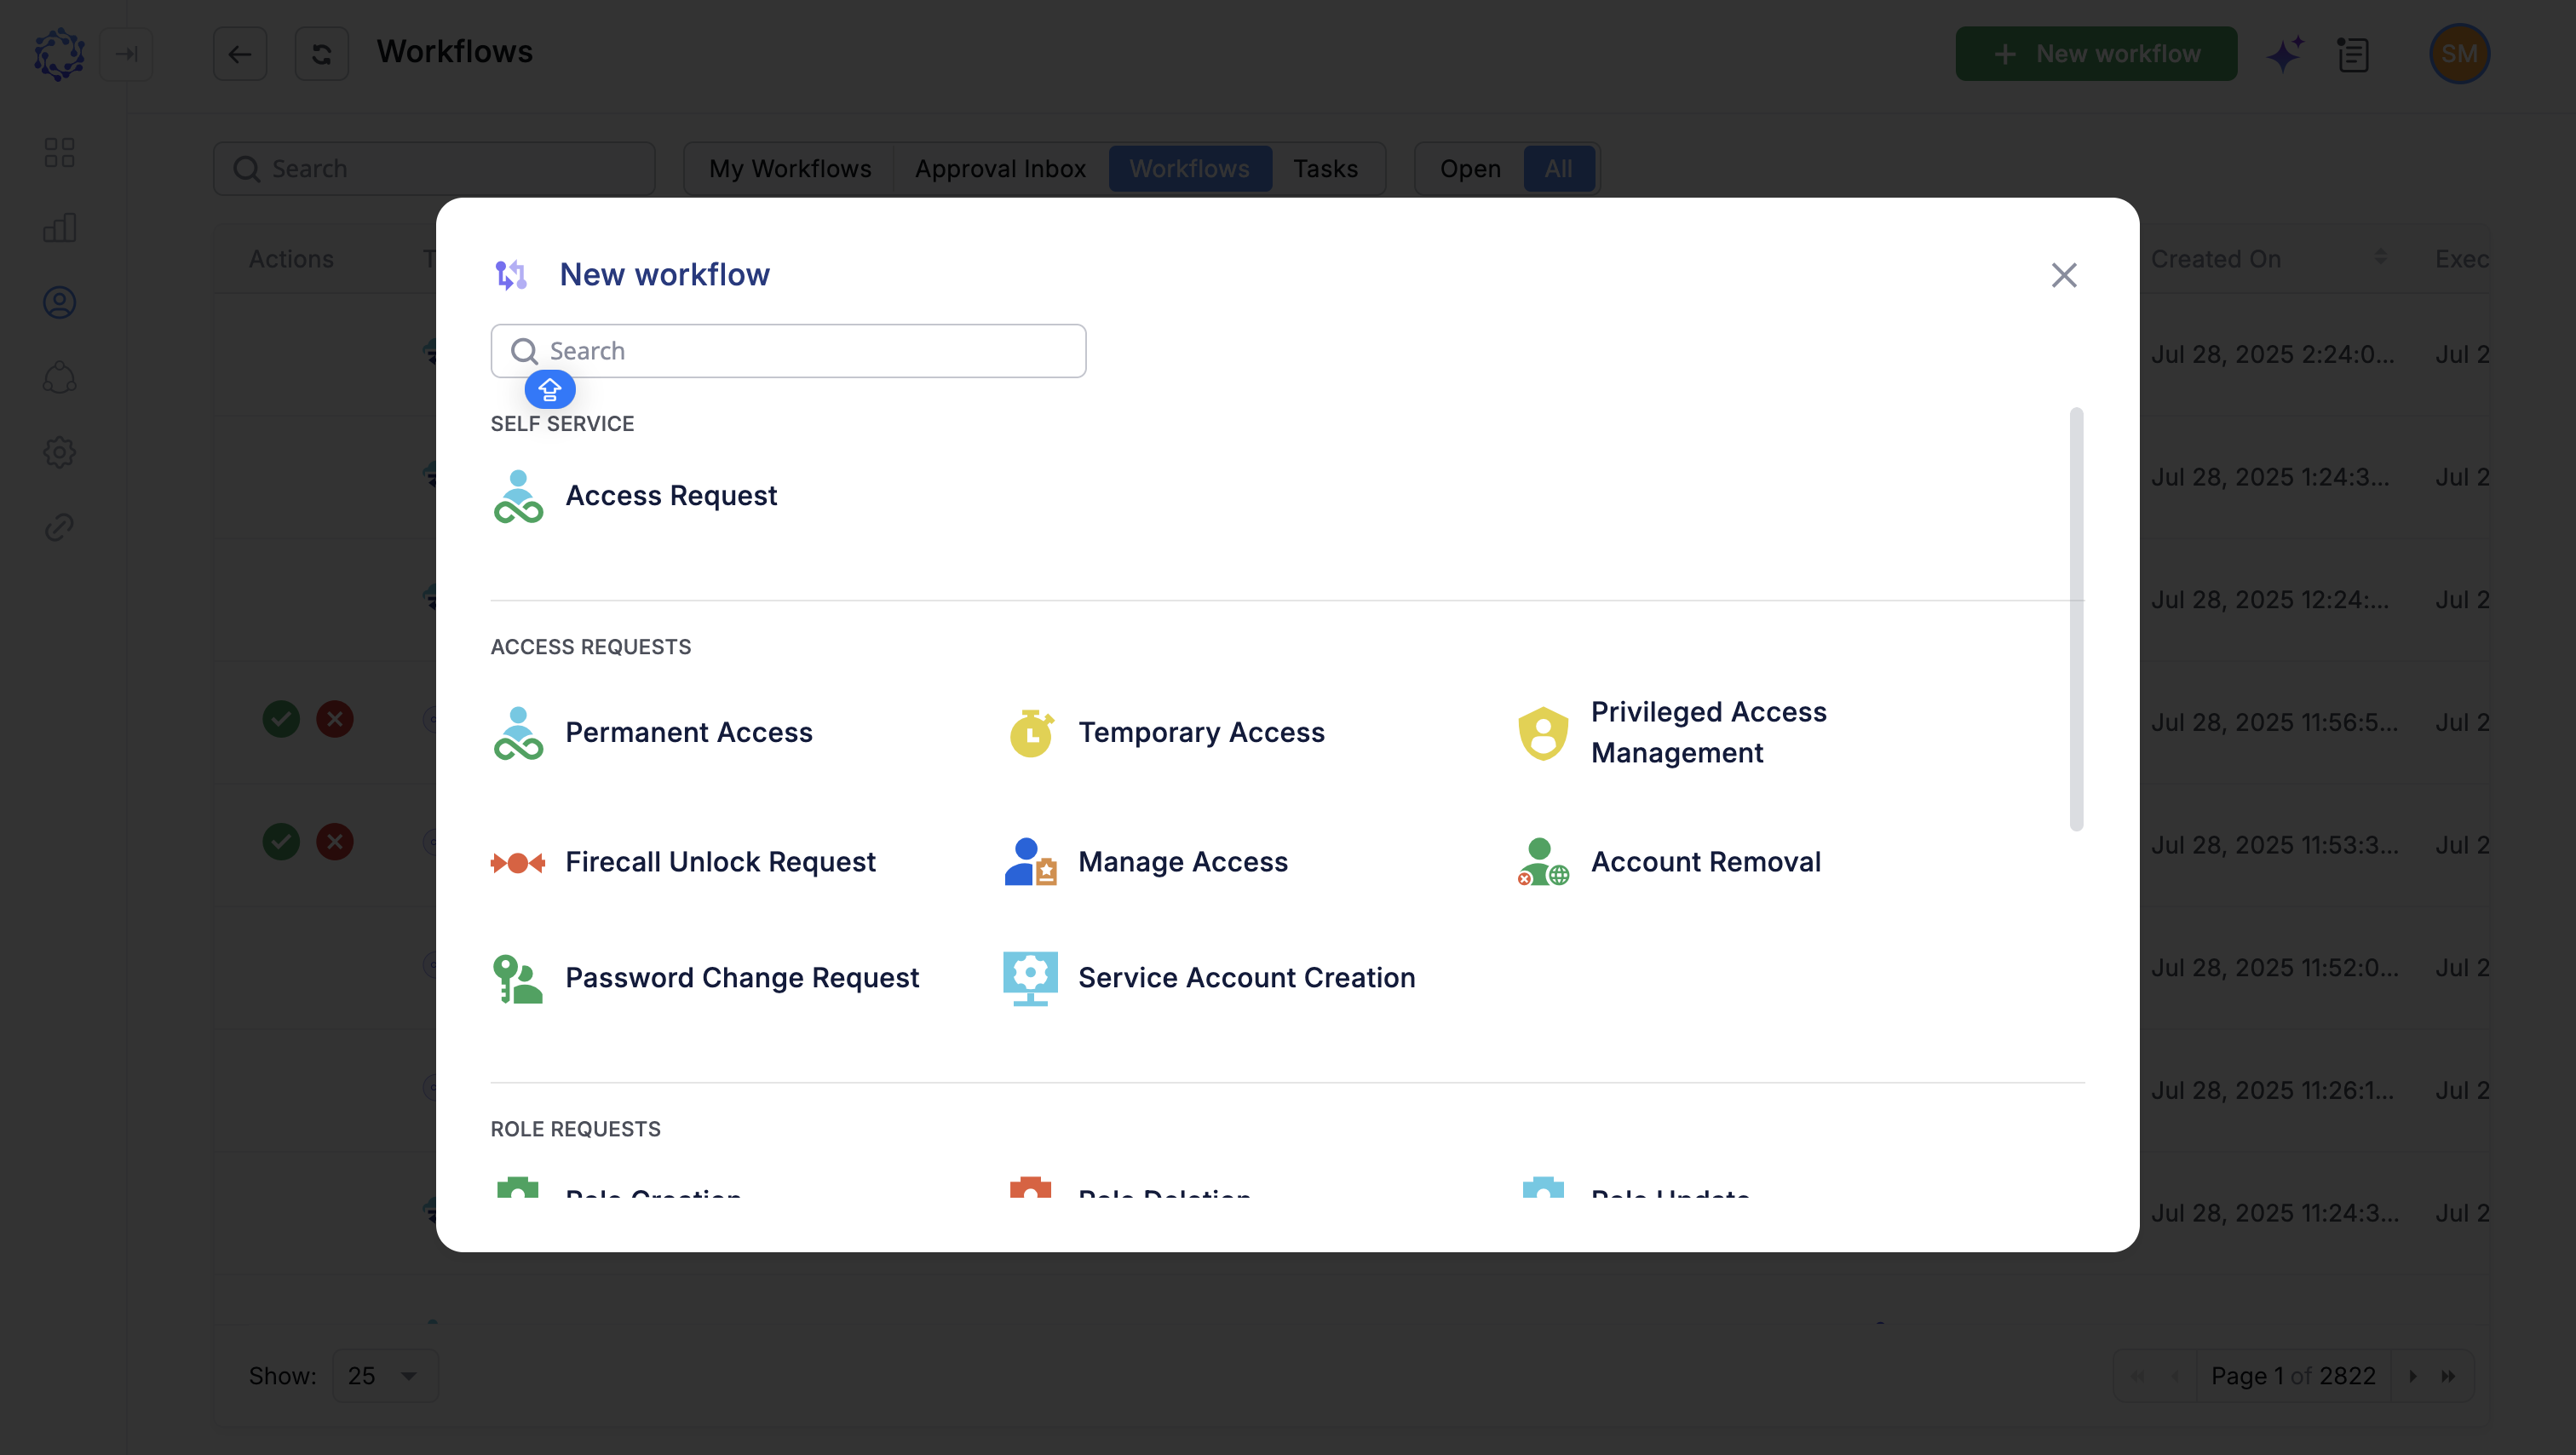Open the activity log icon near the avatar
The image size is (2576, 1455).
(2354, 55)
